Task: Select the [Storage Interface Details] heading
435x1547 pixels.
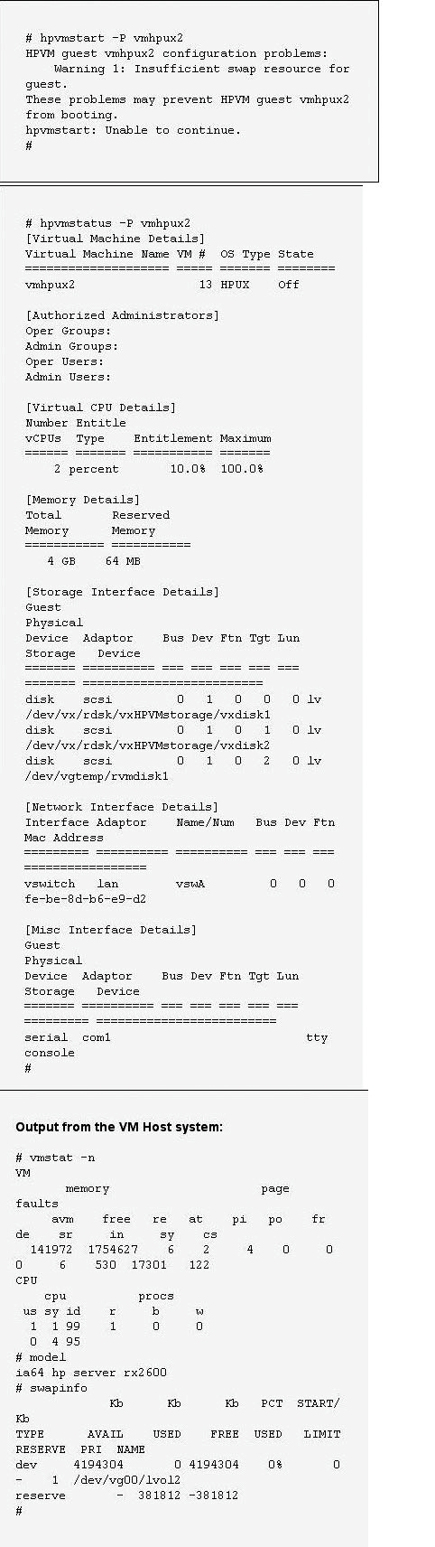Action: coord(122,592)
